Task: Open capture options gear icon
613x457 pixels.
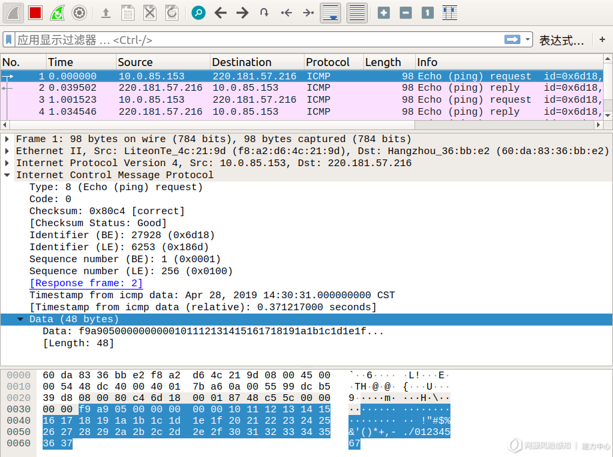Action: (79, 13)
